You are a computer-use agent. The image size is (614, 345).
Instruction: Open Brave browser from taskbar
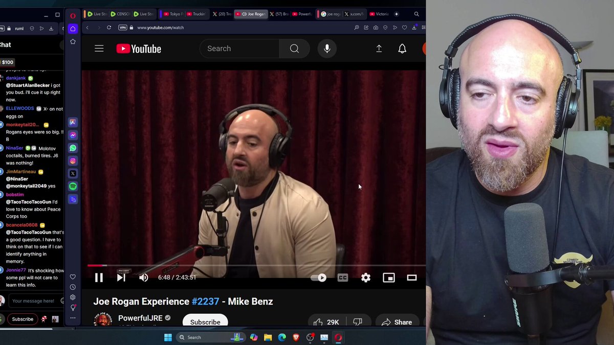[x=296, y=337]
